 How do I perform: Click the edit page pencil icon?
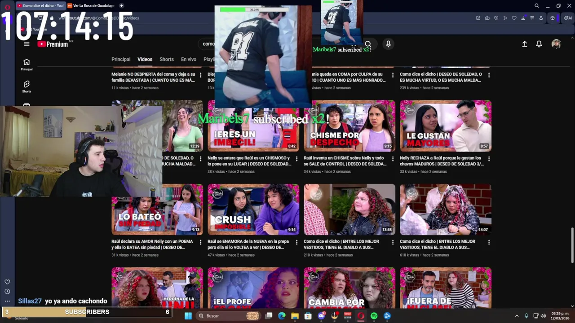click(478, 18)
